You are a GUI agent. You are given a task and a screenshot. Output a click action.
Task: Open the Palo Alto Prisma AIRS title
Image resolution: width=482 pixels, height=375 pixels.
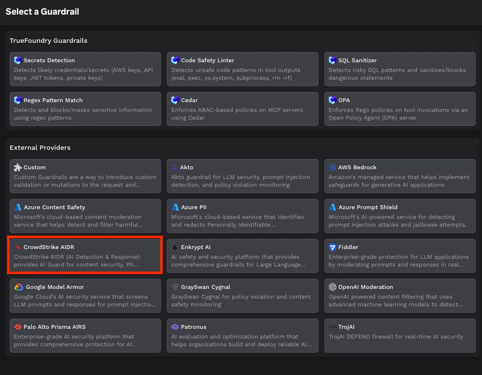click(54, 327)
